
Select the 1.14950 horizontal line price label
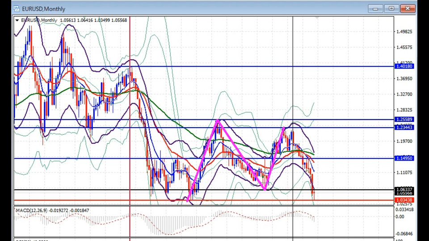[404, 158]
